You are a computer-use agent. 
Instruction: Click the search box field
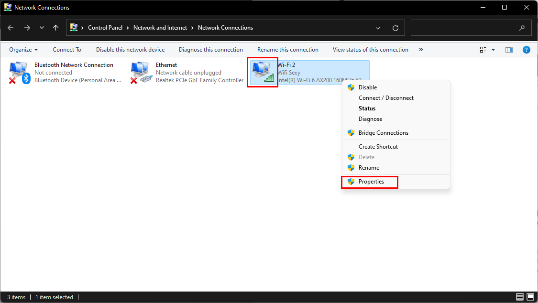[x=471, y=28]
